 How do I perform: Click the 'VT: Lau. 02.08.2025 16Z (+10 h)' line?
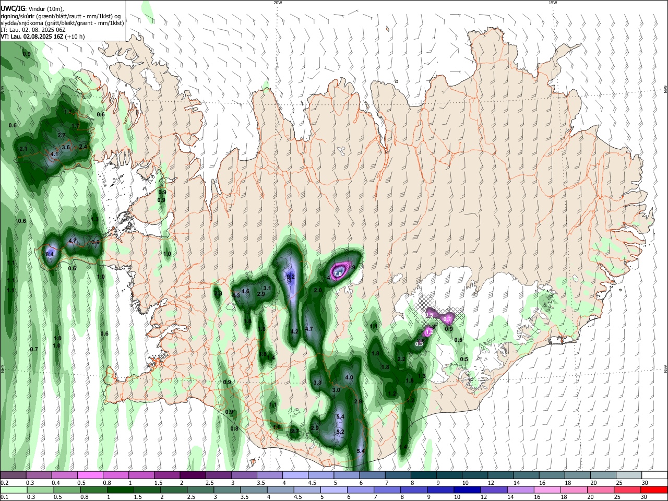pyautogui.click(x=42, y=37)
